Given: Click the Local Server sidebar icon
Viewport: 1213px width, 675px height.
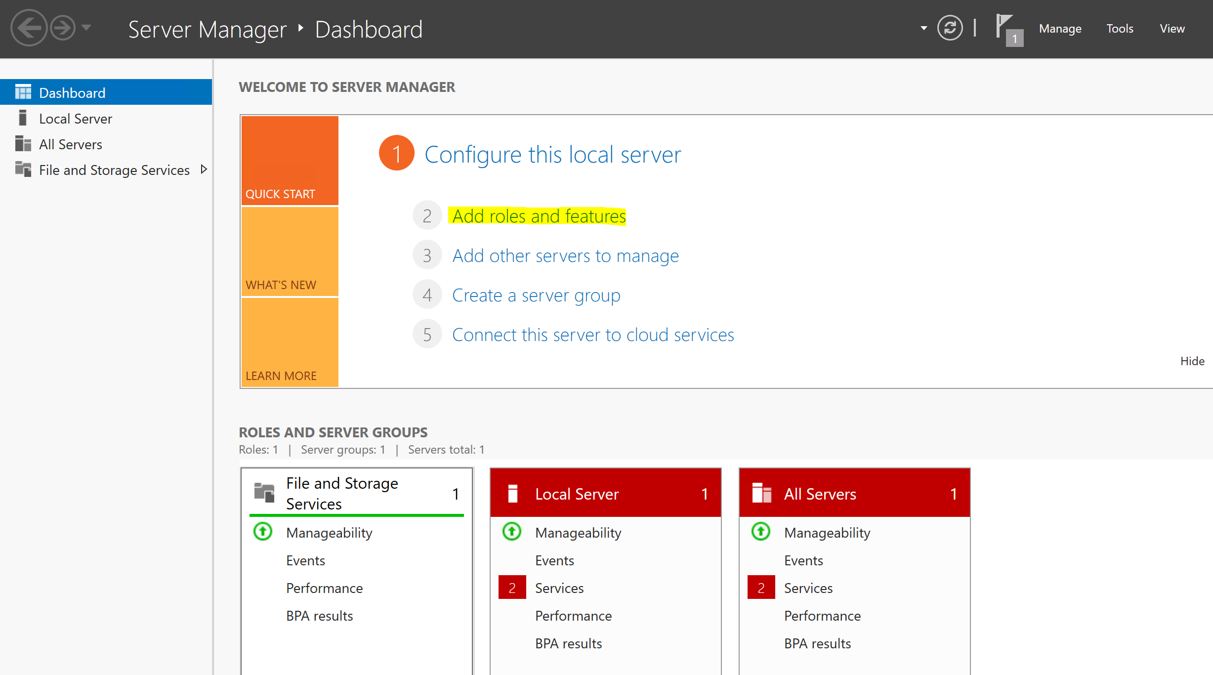Looking at the screenshot, I should point(22,118).
